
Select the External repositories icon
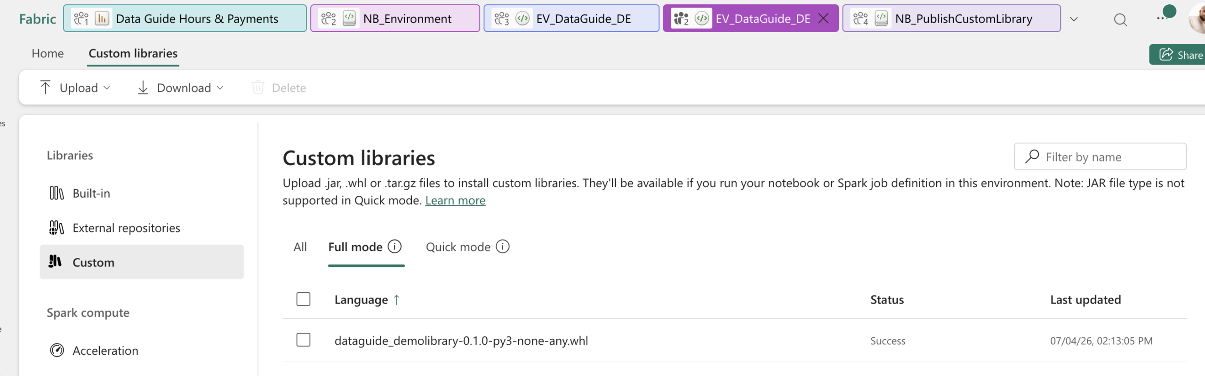pos(56,228)
